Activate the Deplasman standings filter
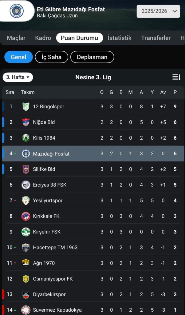 click(92, 57)
